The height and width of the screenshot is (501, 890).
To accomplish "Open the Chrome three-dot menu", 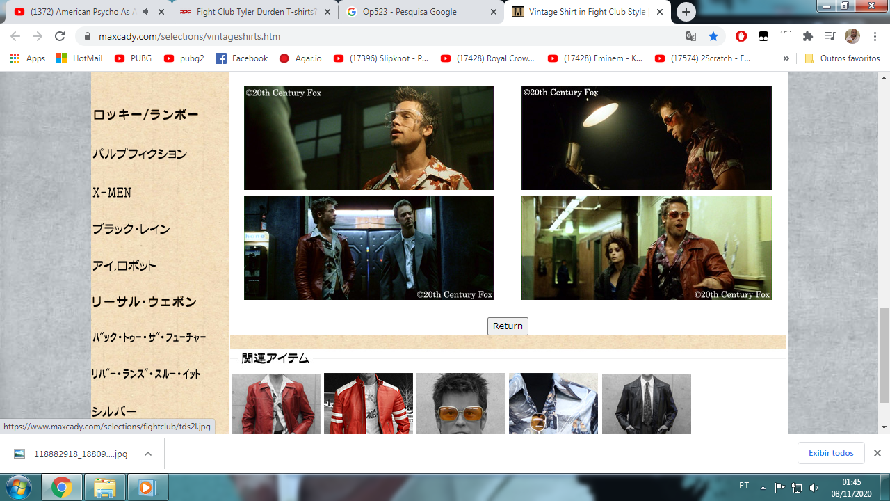I will coord(875,36).
